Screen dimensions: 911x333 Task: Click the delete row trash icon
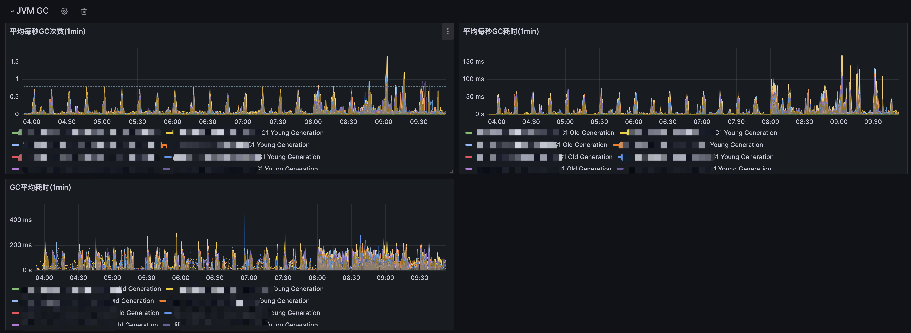pyautogui.click(x=84, y=11)
